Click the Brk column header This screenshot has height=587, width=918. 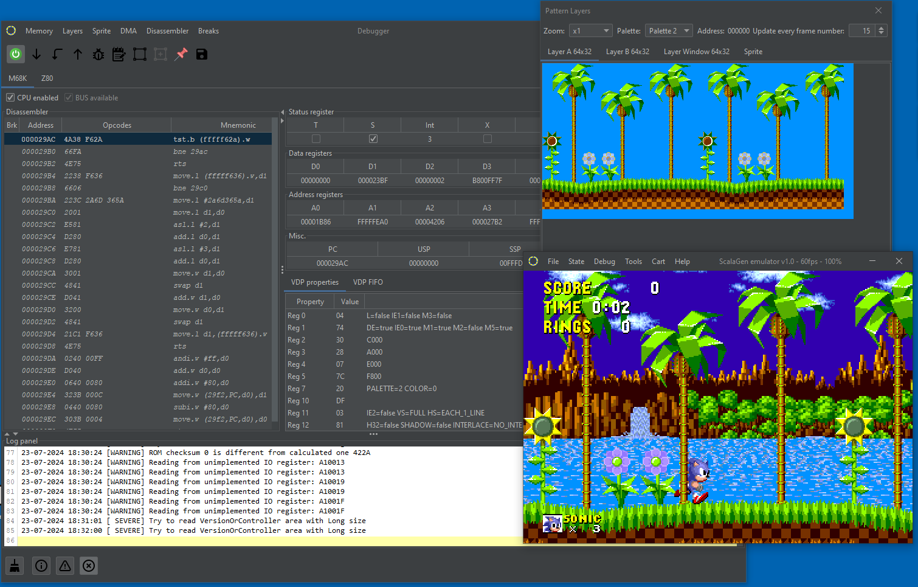[x=12, y=125]
